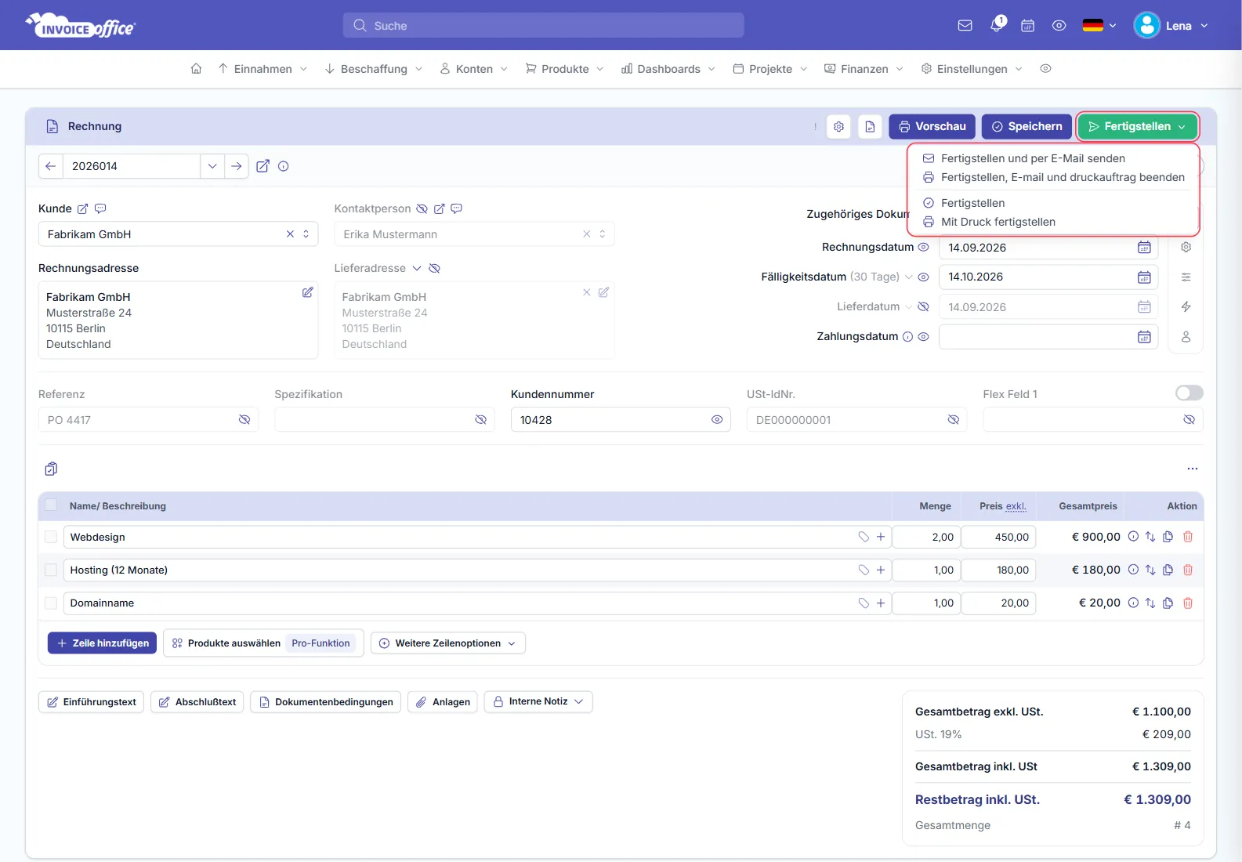Go to next invoice with right arrow
Image resolution: width=1242 pixels, height=862 pixels.
(236, 166)
